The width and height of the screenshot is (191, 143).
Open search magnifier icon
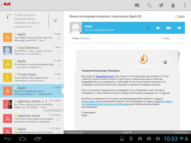tap(149, 5)
